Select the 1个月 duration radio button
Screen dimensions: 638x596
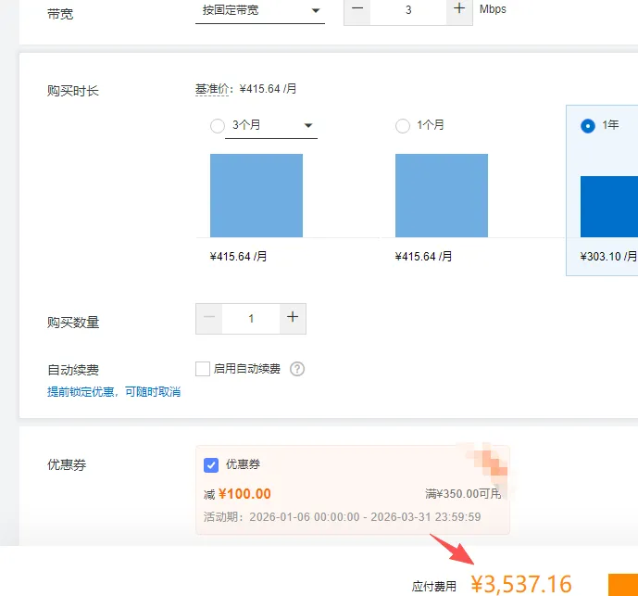(x=403, y=125)
